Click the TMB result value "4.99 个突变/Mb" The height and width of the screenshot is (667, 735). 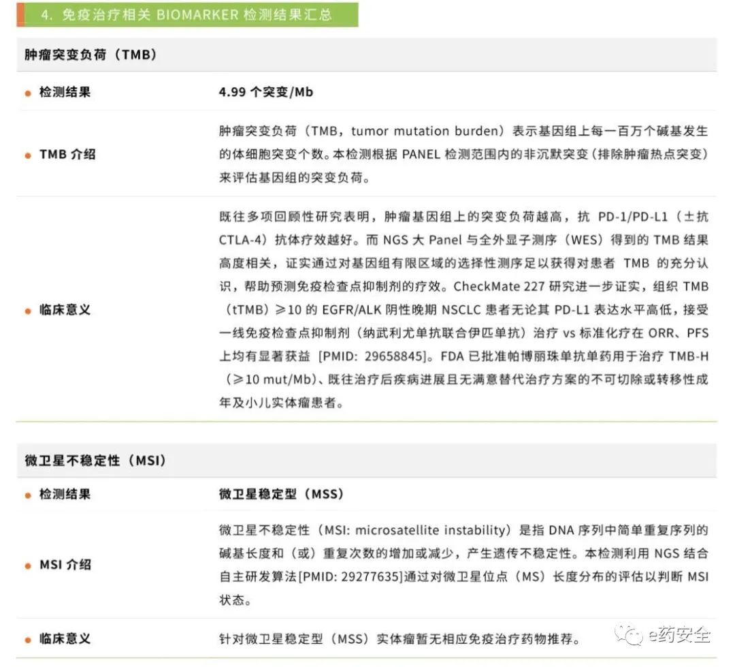coord(266,92)
